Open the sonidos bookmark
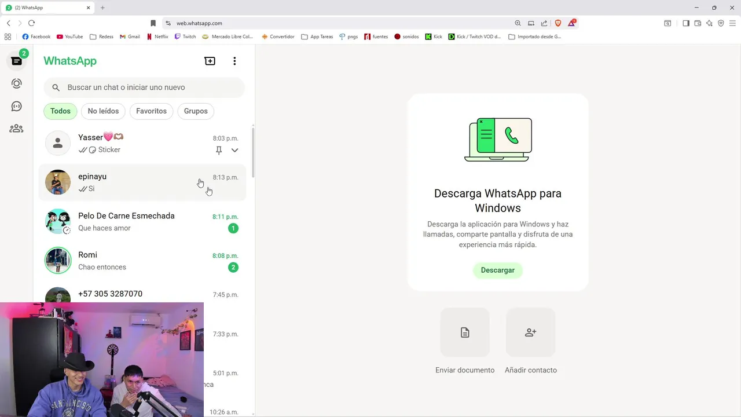The image size is (741, 417). (406, 36)
